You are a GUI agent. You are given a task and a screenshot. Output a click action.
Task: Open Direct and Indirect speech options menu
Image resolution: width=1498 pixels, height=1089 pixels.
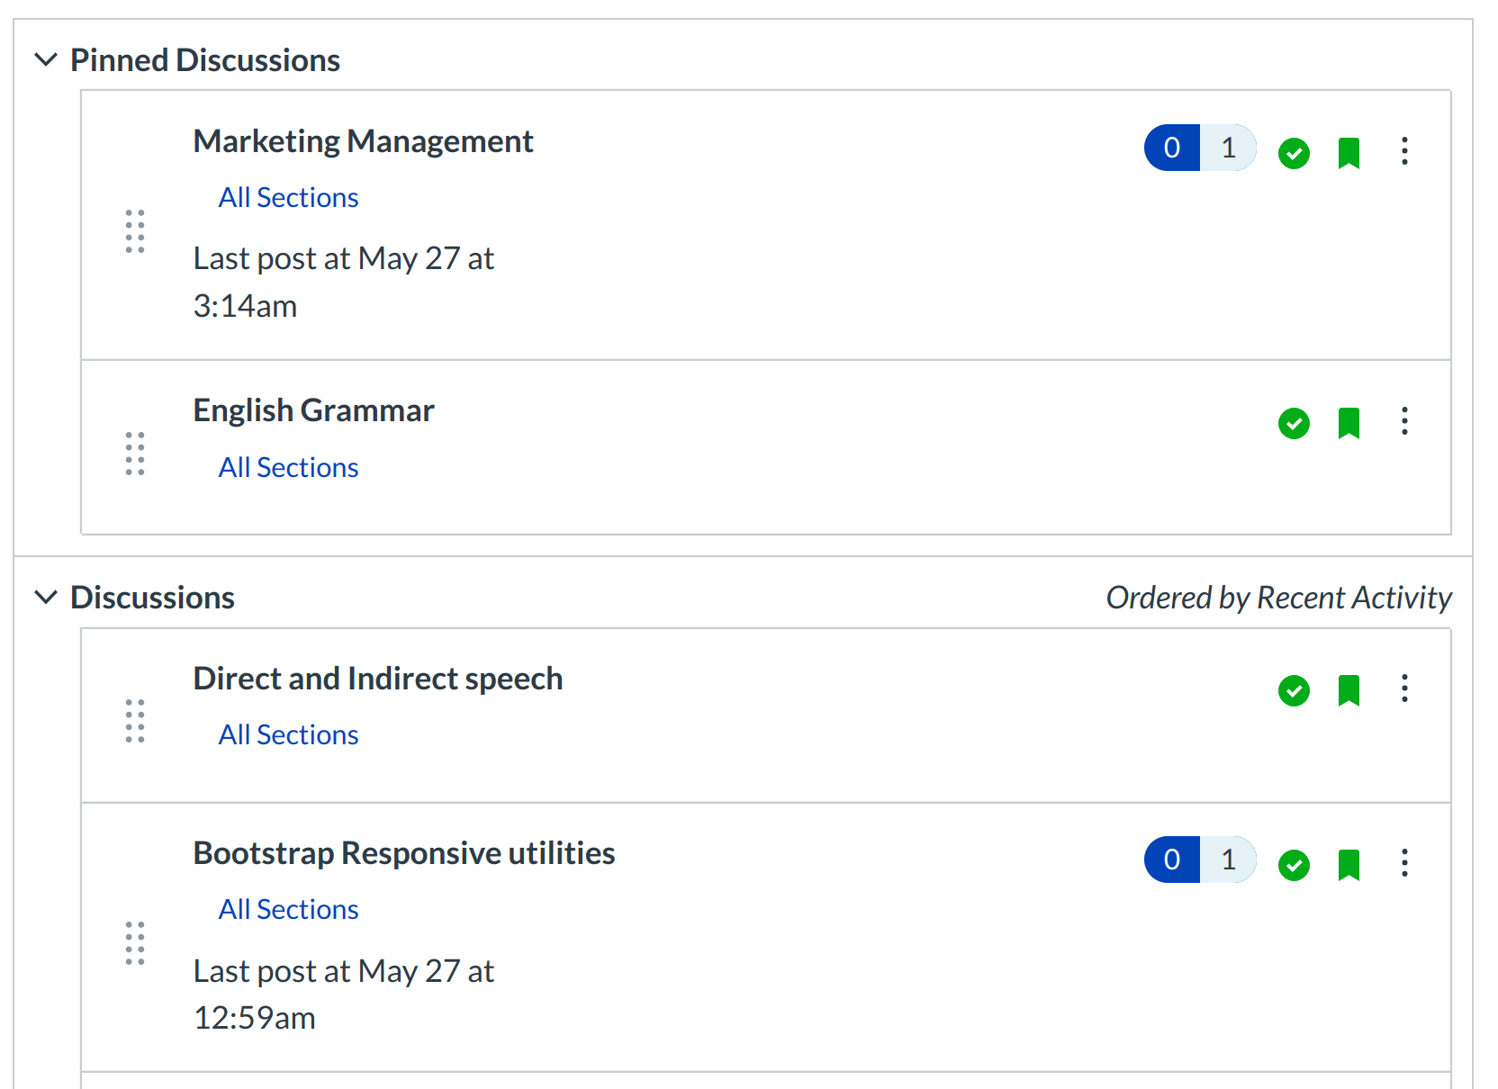coord(1403,688)
